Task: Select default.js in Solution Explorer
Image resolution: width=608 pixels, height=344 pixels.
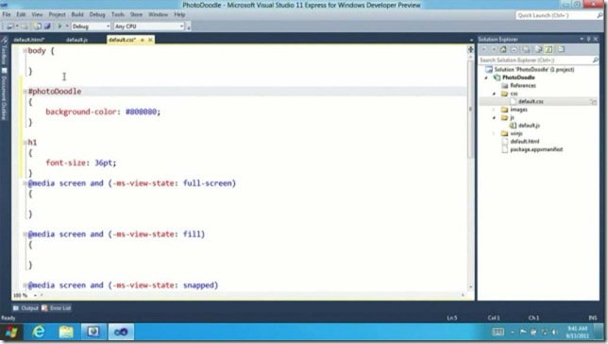Action: pos(525,126)
